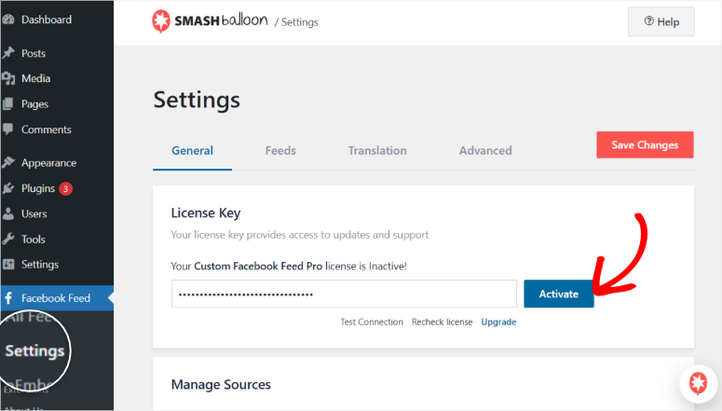Click the Plugins plug icon
The width and height of the screenshot is (722, 411).
(8, 188)
